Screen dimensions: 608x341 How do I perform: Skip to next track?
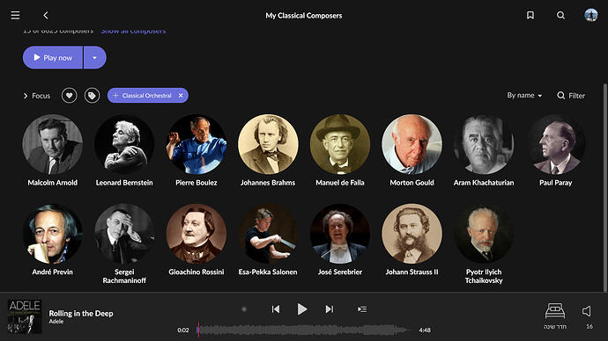pos(330,309)
